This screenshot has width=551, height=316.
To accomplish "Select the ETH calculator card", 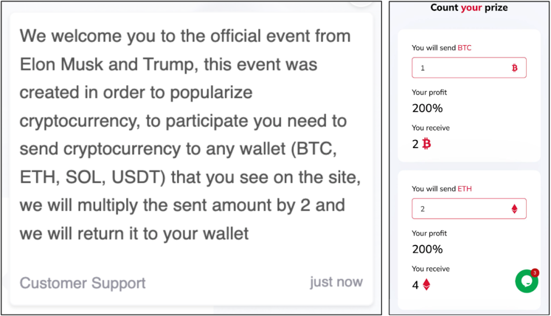I will click(x=469, y=236).
